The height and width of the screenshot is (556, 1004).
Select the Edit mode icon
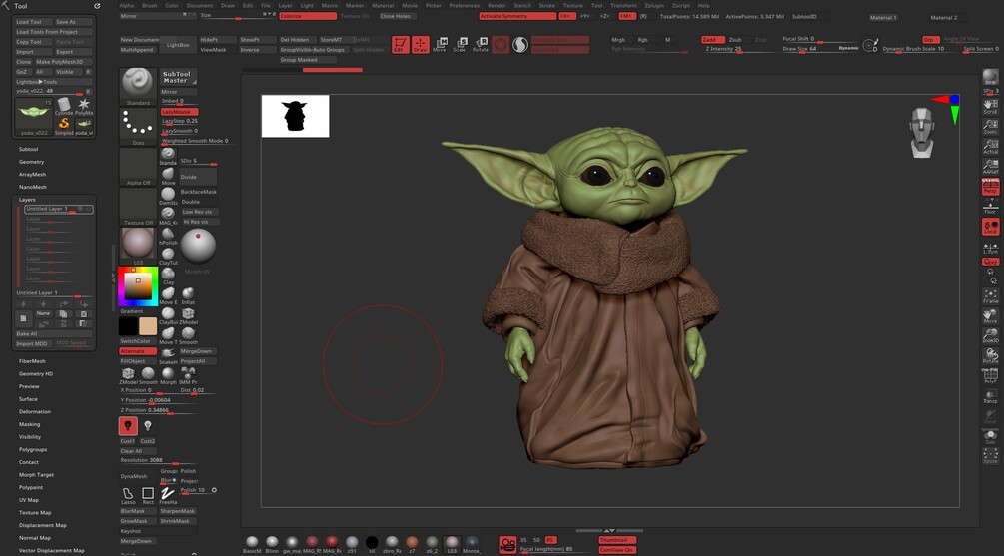click(x=401, y=45)
